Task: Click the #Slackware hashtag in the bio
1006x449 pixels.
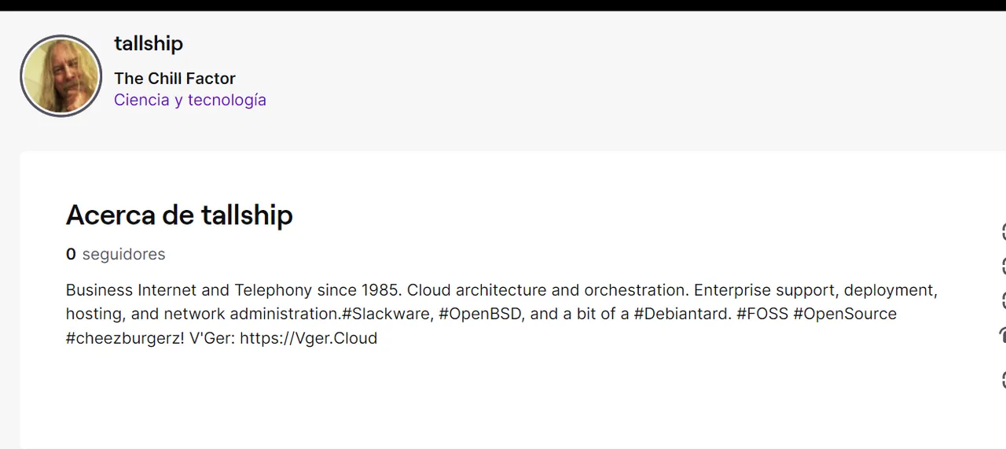Action: 387,314
